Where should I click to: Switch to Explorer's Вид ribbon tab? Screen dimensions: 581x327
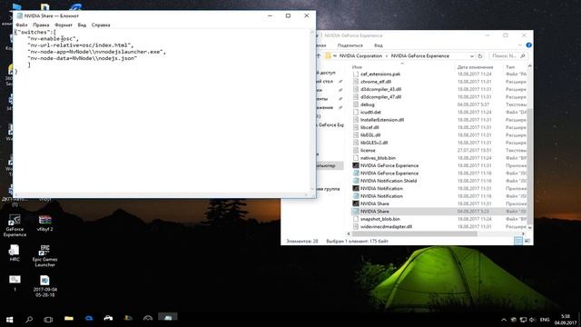coord(379,45)
